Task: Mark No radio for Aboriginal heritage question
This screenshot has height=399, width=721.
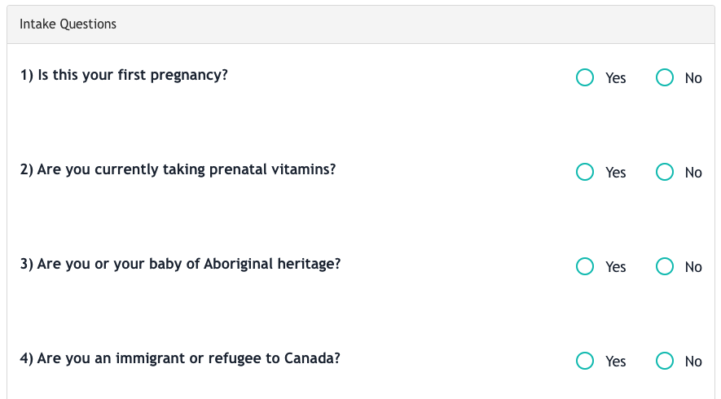Action: [665, 266]
